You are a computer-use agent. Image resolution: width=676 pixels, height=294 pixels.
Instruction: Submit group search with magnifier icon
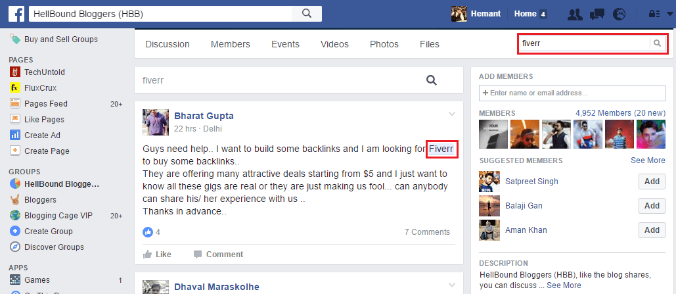[x=657, y=43]
